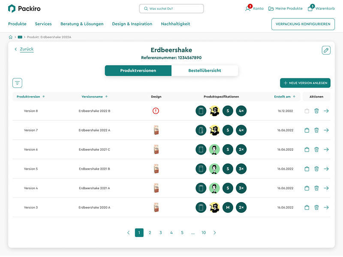Viewport: 343px width, 257px height.
Task: Click Verpackung Konfigurieren button
Action: 303,24
